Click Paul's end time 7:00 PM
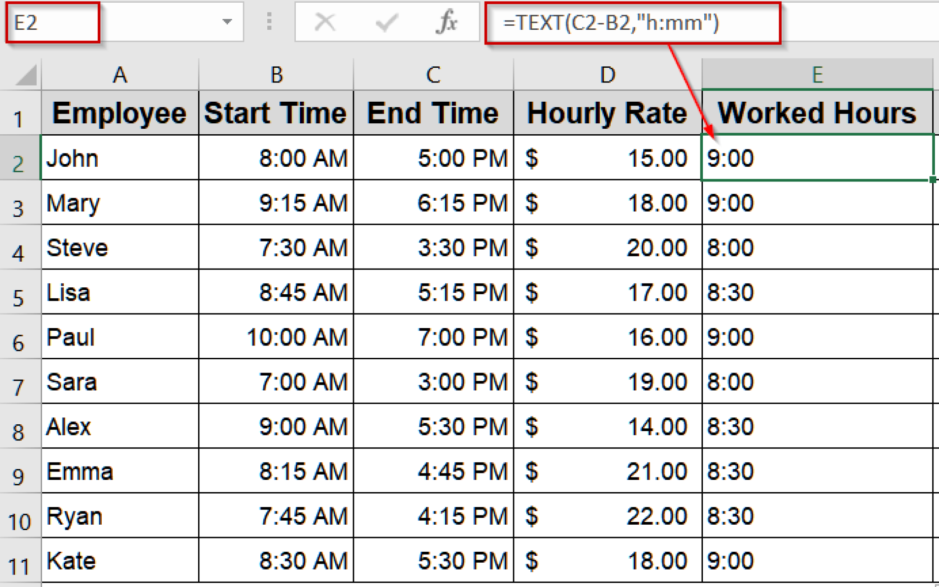Image resolution: width=939 pixels, height=587 pixels. coord(433,336)
